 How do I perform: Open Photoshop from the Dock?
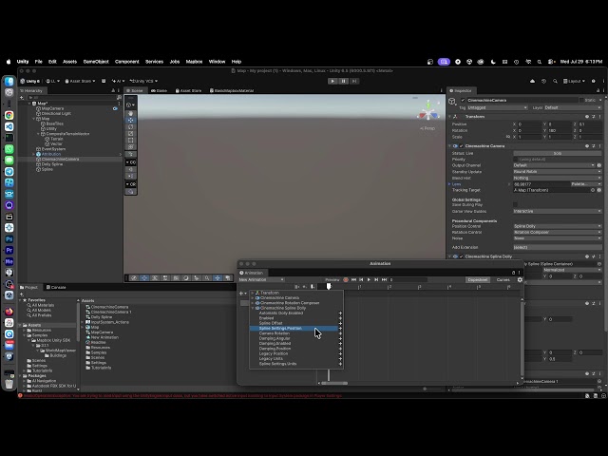[x=9, y=238]
